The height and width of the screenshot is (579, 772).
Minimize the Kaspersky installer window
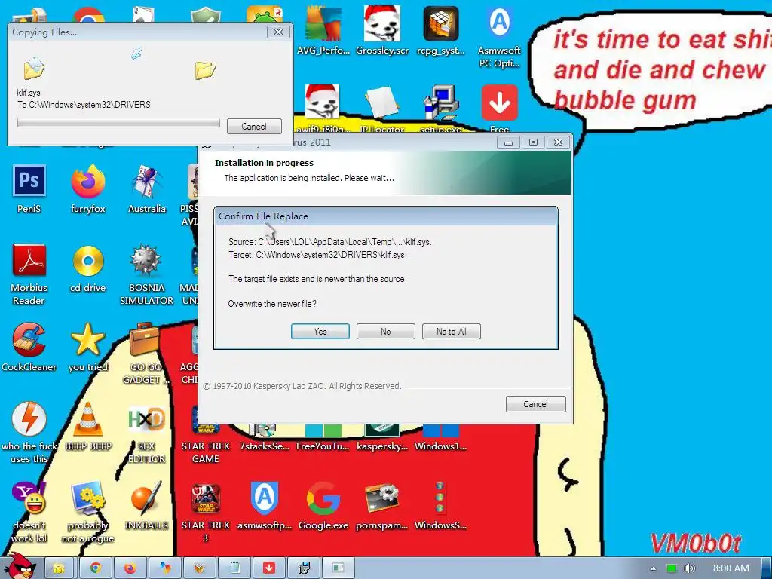(x=508, y=142)
